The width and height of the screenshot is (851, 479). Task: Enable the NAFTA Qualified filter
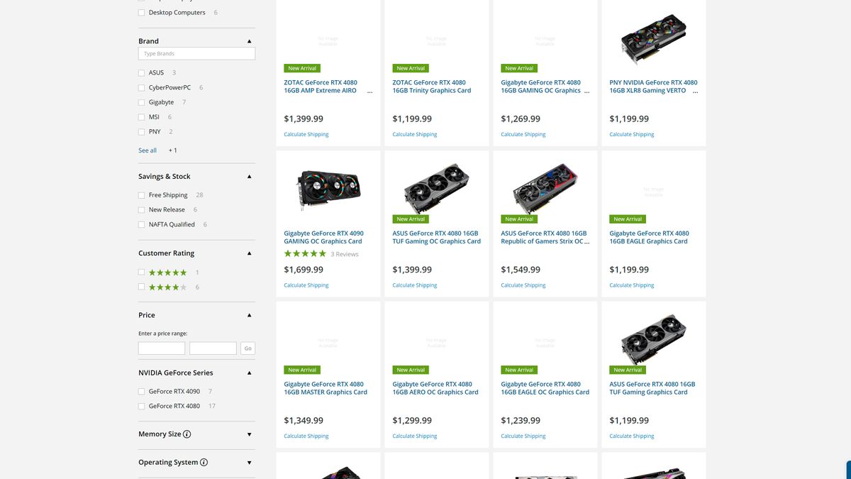(142, 225)
